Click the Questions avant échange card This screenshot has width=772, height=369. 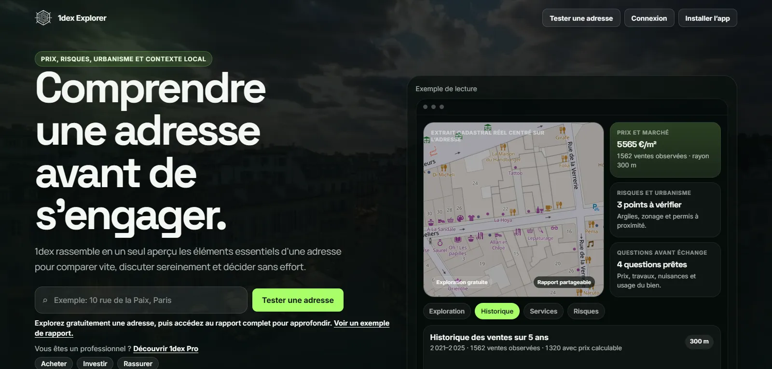[x=665, y=270]
